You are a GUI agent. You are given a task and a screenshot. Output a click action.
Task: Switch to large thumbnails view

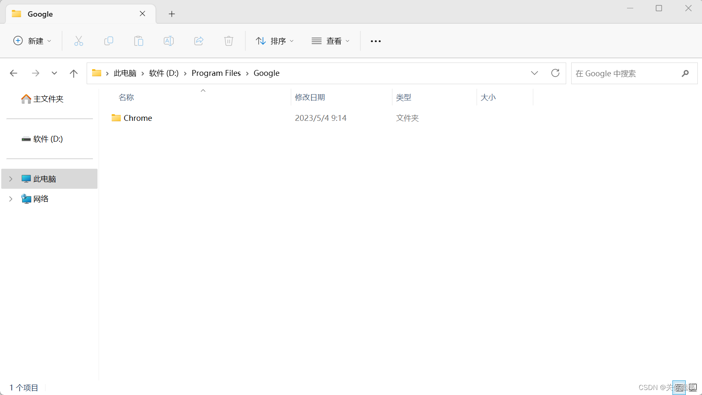pos(693,387)
